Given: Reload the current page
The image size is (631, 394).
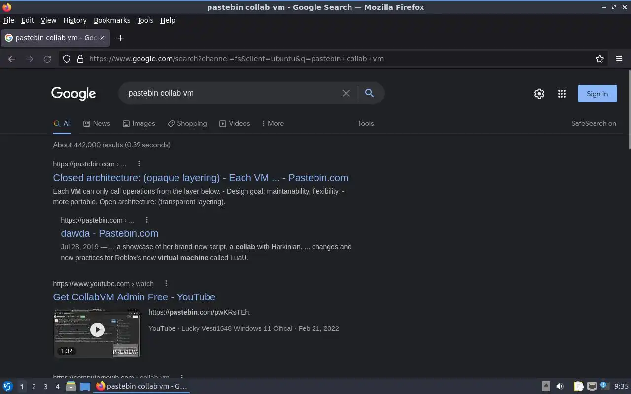Looking at the screenshot, I should point(47,59).
